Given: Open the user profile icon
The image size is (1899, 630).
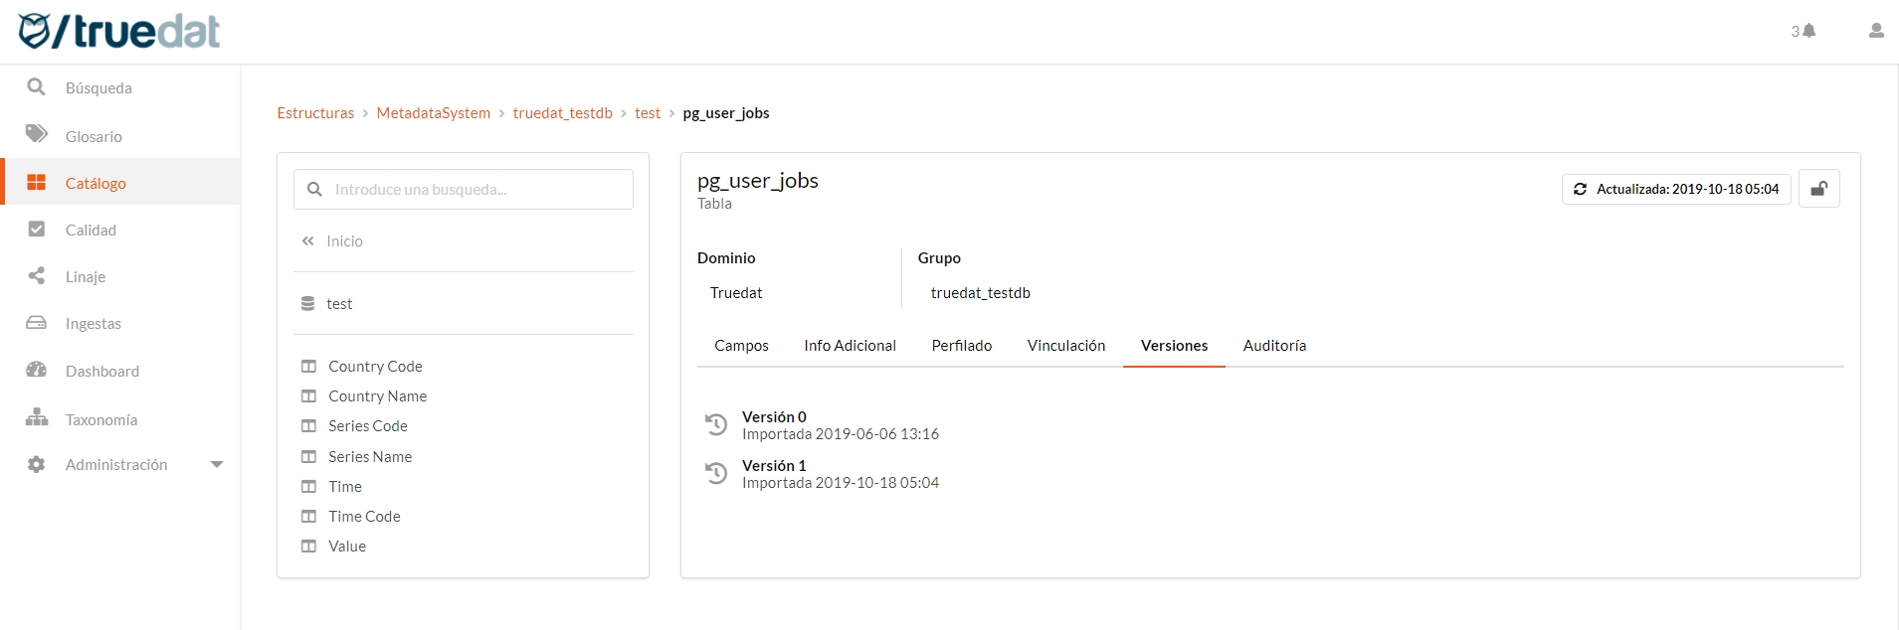Looking at the screenshot, I should pyautogui.click(x=1876, y=31).
